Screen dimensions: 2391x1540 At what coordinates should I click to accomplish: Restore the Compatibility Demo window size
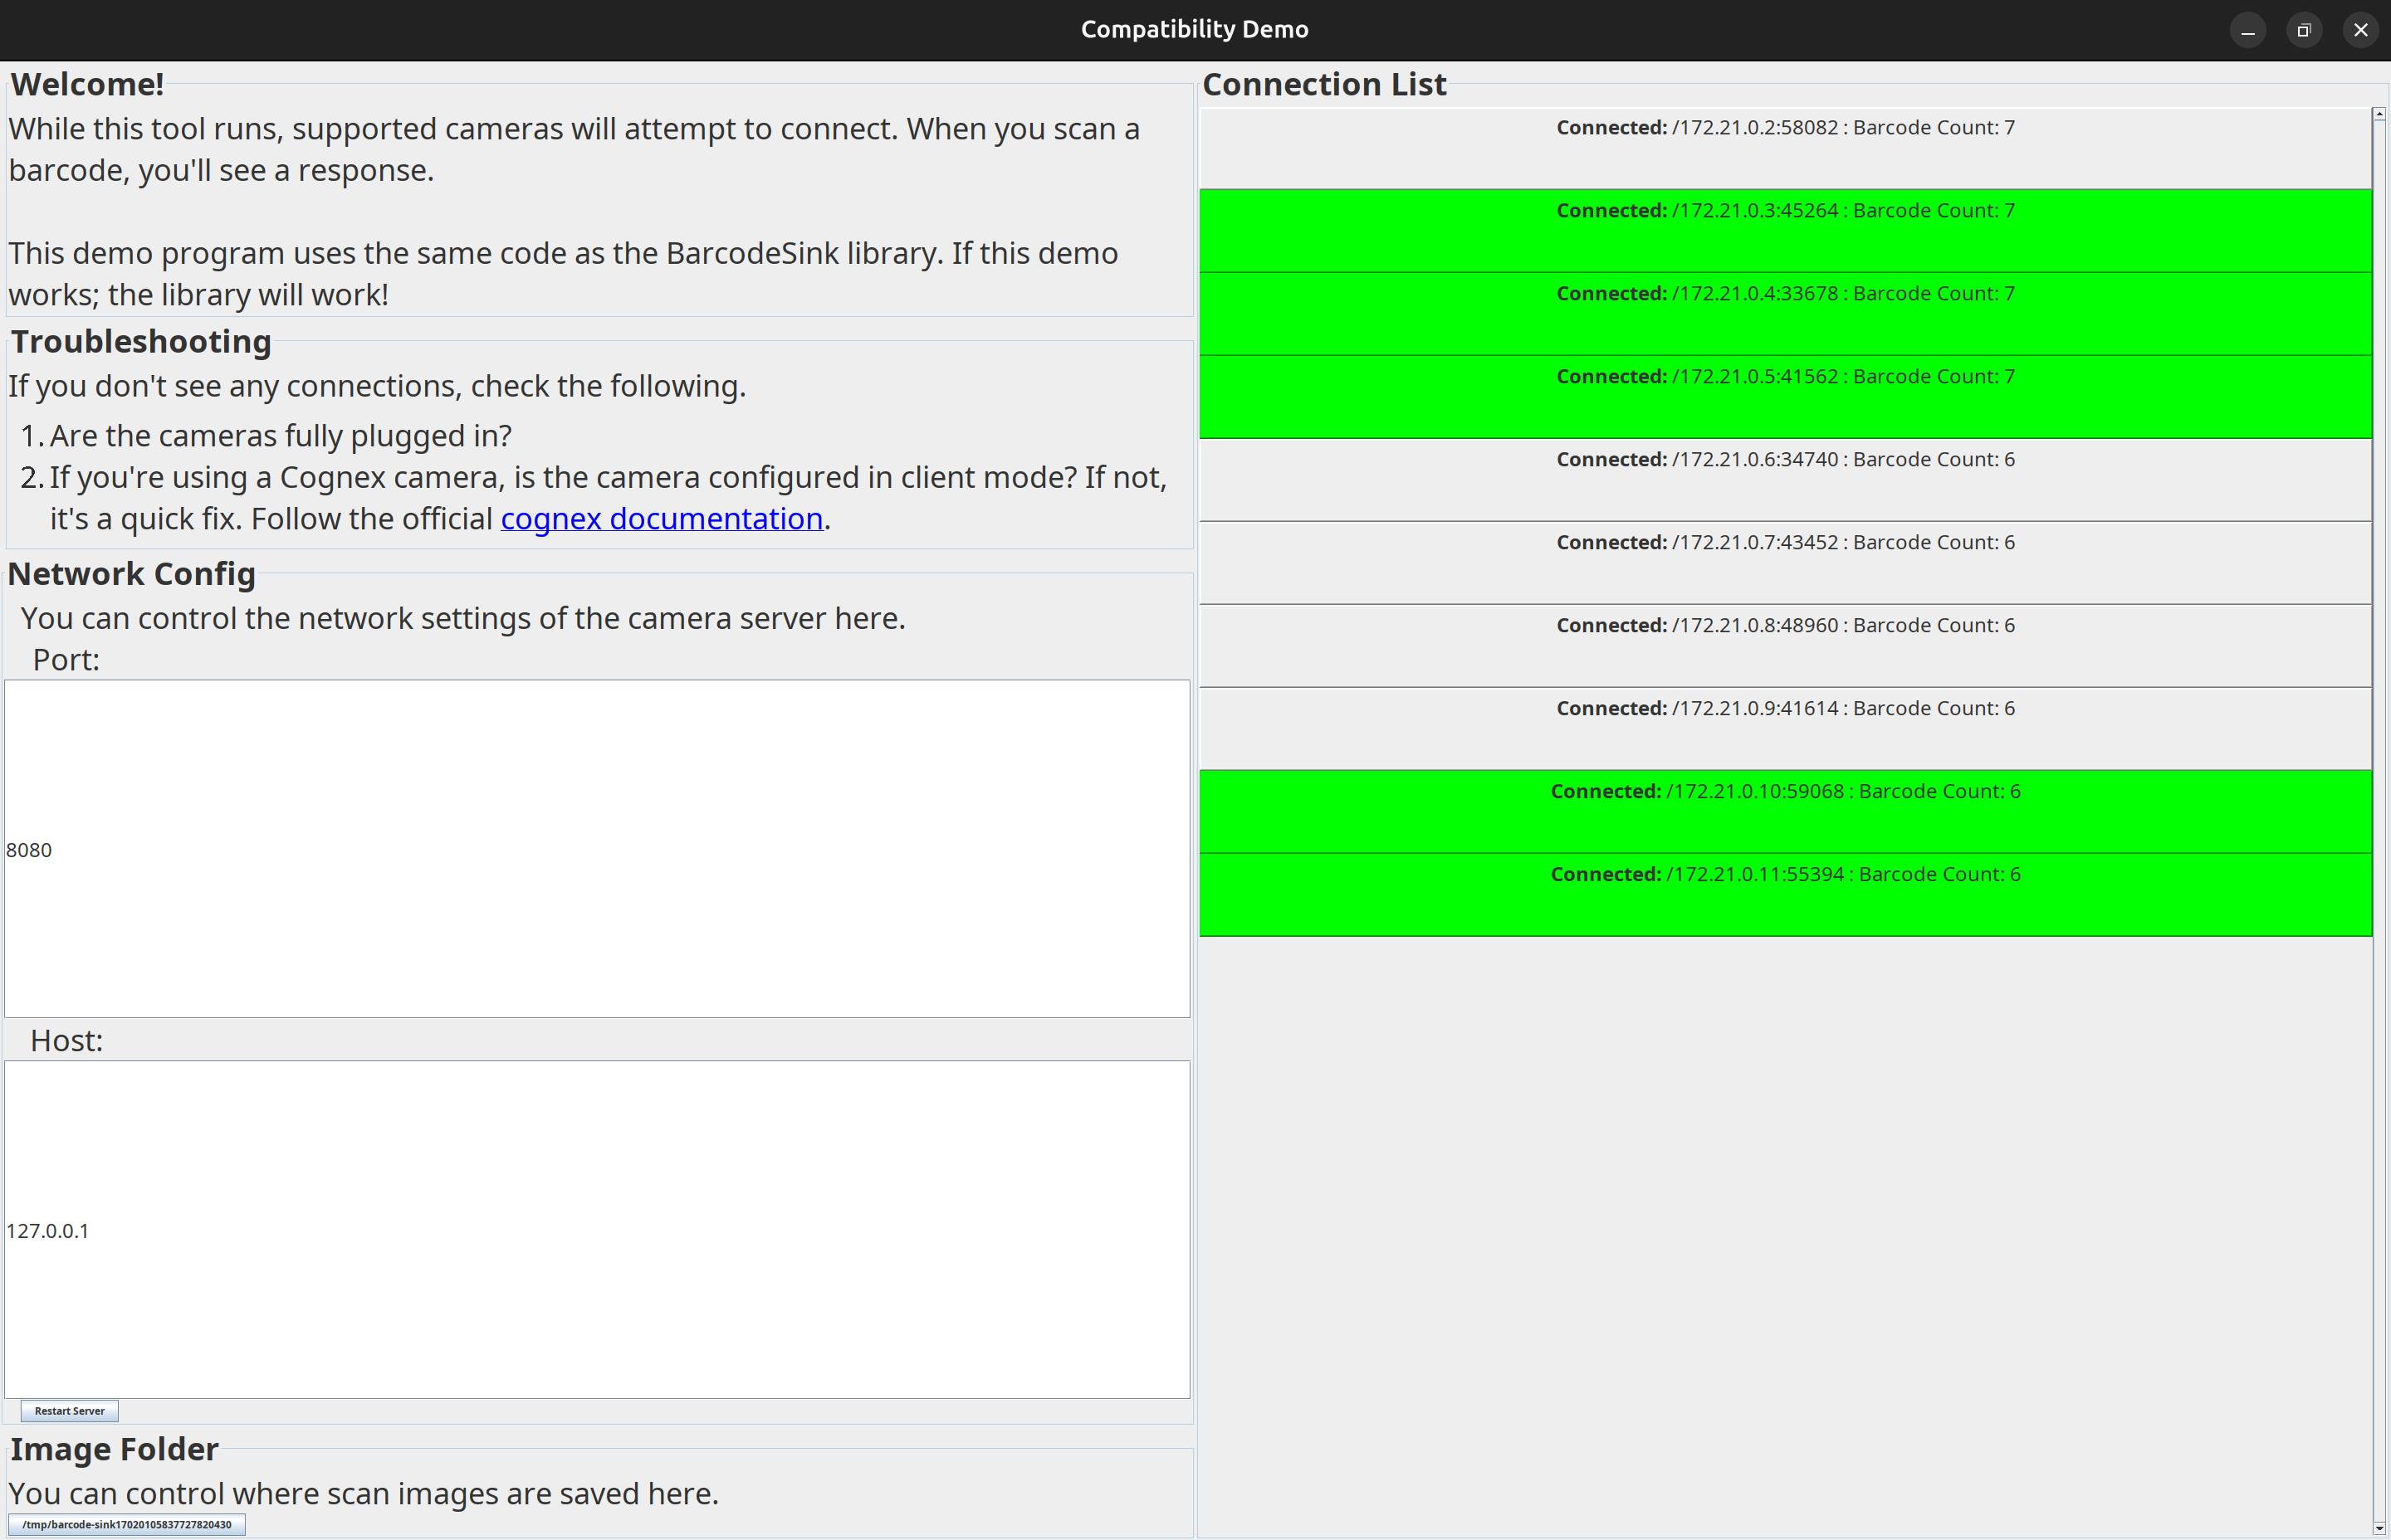pos(2304,29)
